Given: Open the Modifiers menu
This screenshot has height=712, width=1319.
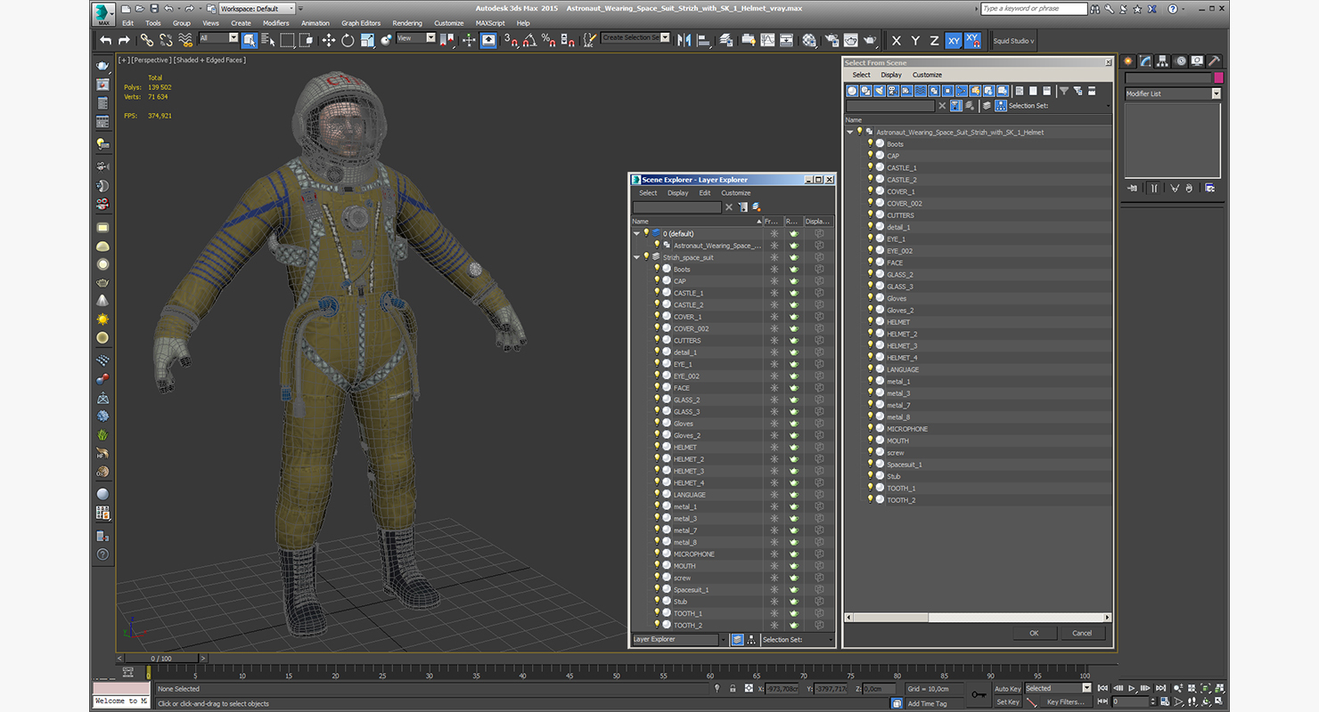Looking at the screenshot, I should [x=275, y=23].
